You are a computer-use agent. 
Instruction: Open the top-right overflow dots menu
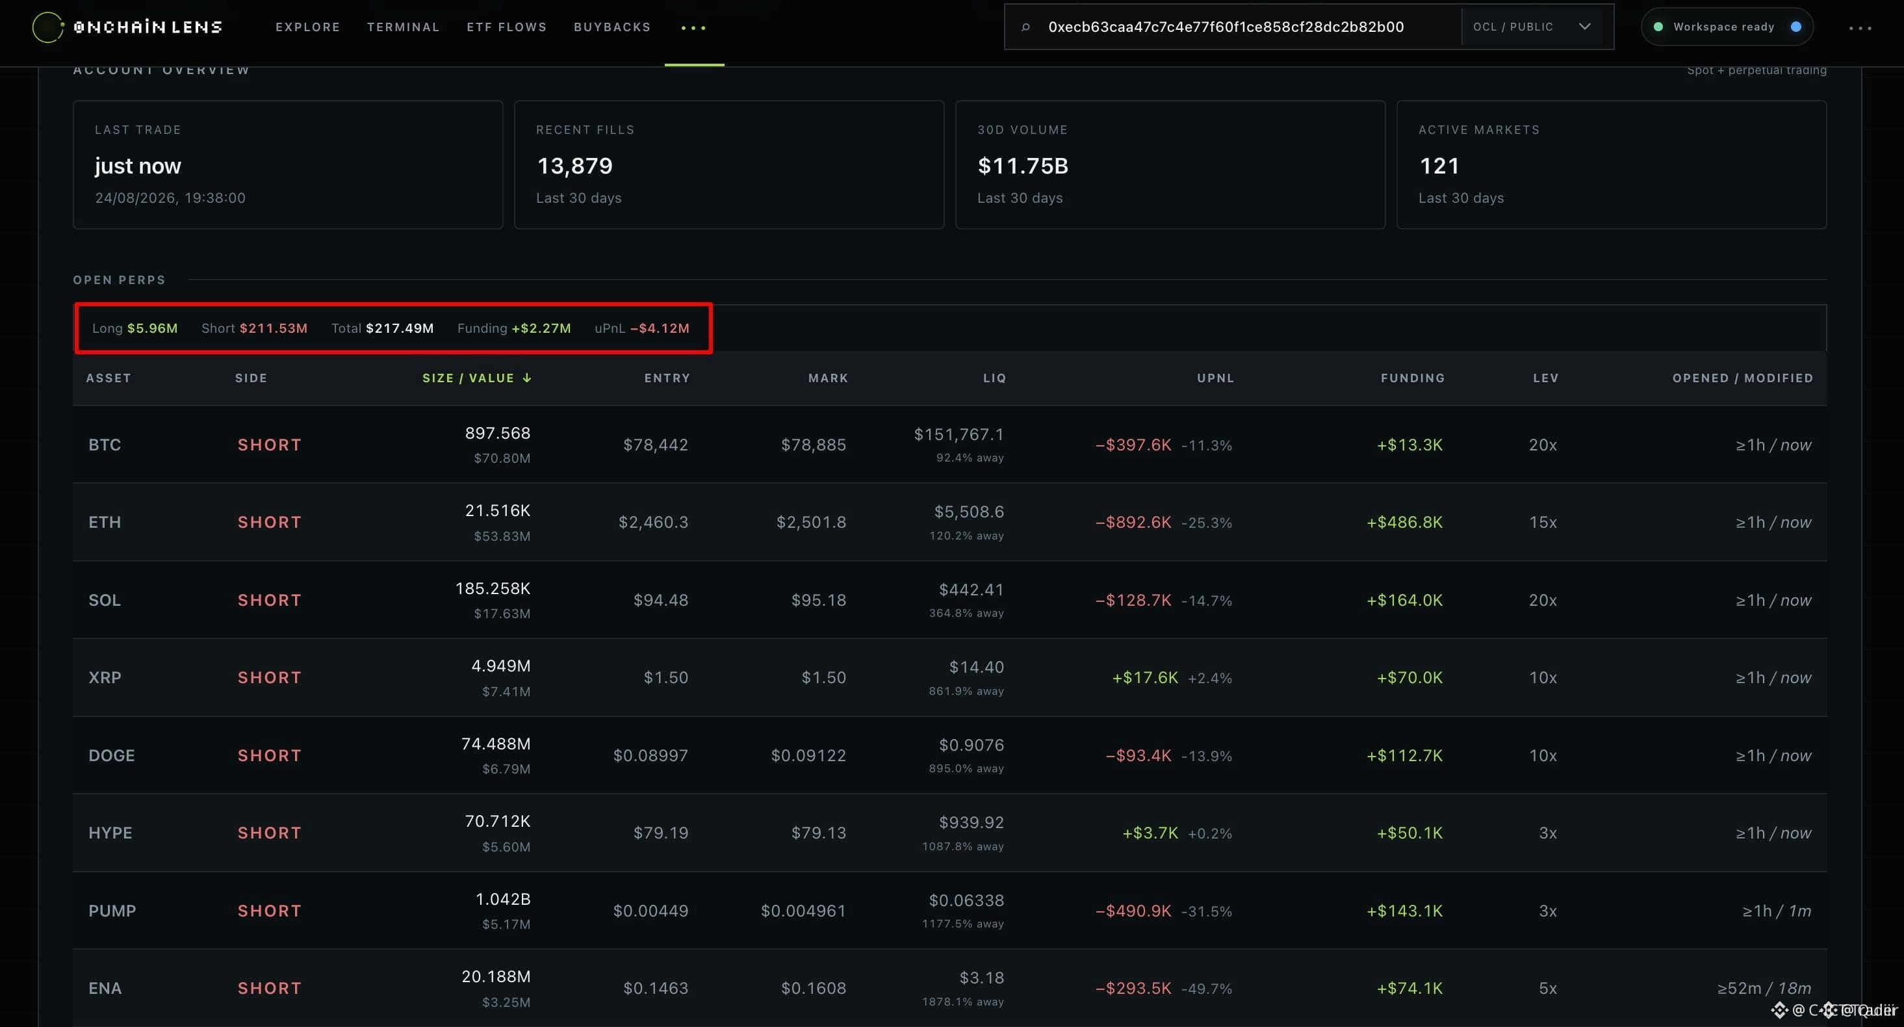pyautogui.click(x=1860, y=28)
